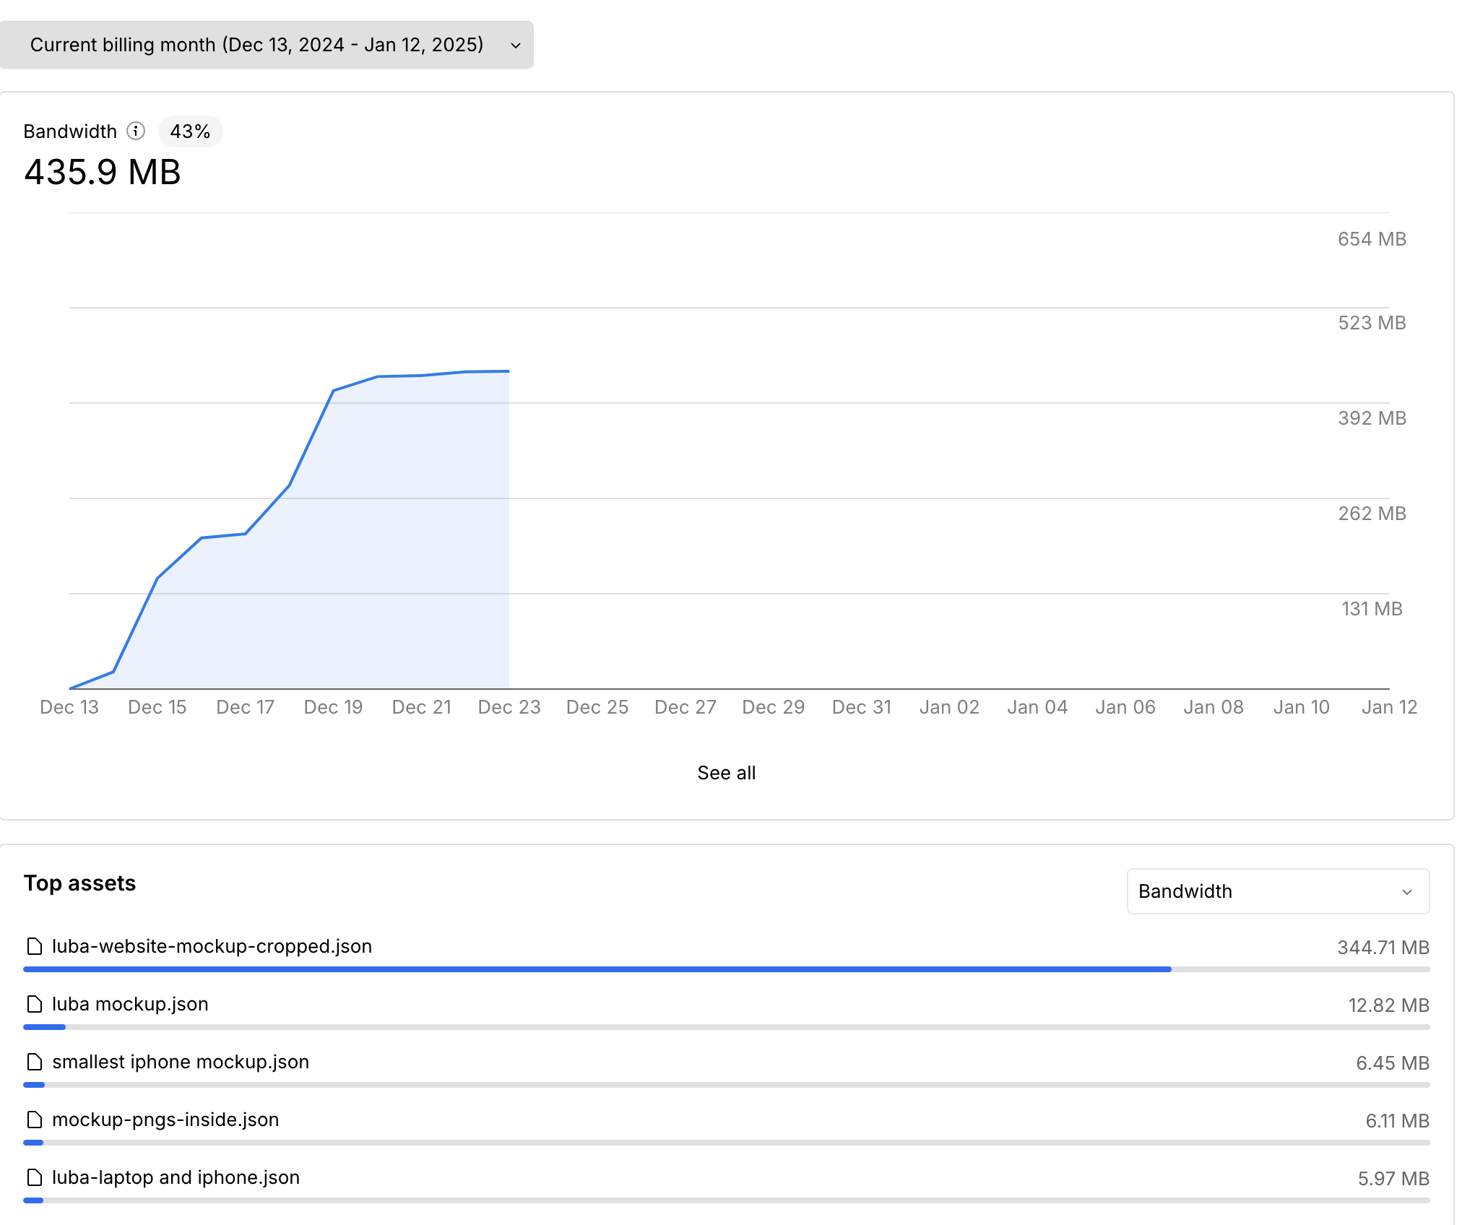Click the Jan 12 chart axis label
1462x1225 pixels.
pyautogui.click(x=1390, y=707)
